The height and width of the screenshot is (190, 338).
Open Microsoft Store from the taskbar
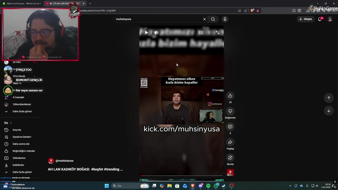coord(177,186)
